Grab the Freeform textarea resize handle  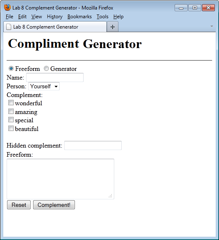(111, 196)
